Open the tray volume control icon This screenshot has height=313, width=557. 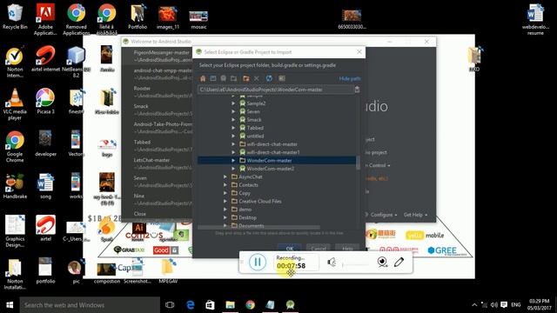pos(493,305)
